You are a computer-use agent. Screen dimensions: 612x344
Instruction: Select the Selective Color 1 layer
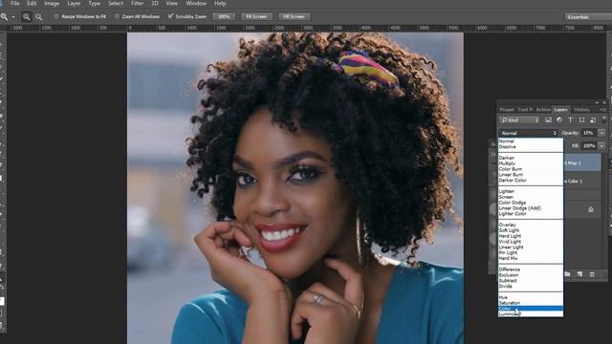[x=582, y=181]
